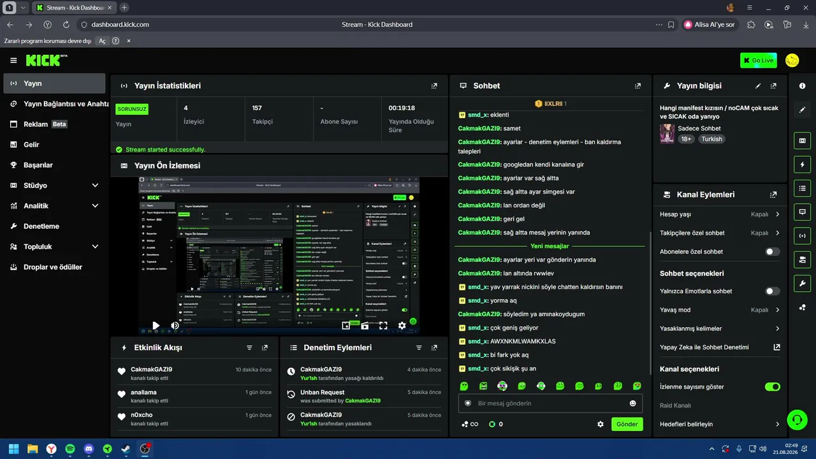Pop out the Kanal Eylemleri panel
The image size is (816, 459).
773,194
